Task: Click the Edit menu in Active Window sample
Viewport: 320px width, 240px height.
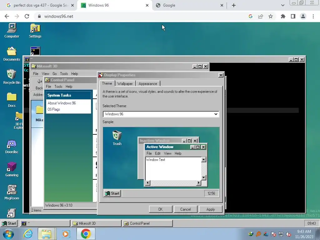Action: 158,153
